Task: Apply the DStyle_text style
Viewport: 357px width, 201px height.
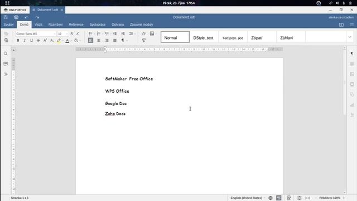Action: point(204,37)
